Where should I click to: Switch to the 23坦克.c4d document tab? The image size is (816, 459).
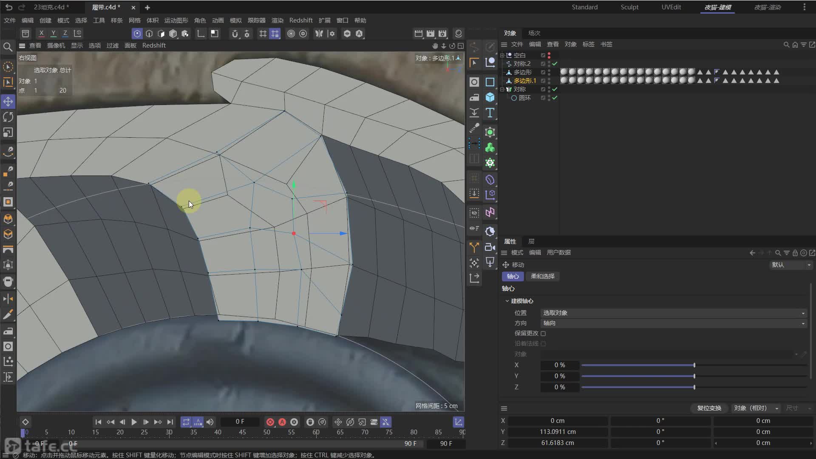tap(51, 7)
